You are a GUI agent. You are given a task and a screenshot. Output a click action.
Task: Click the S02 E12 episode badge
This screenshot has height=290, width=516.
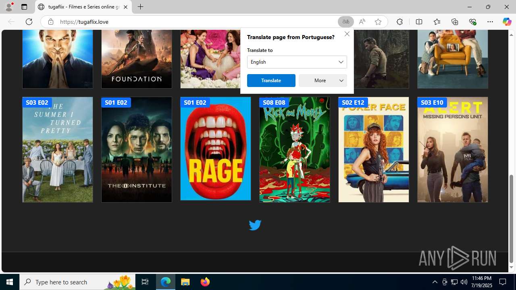[x=353, y=102]
